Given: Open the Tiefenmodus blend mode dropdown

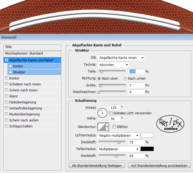Looking at the screenshot, I should pyautogui.click(x=119, y=149).
